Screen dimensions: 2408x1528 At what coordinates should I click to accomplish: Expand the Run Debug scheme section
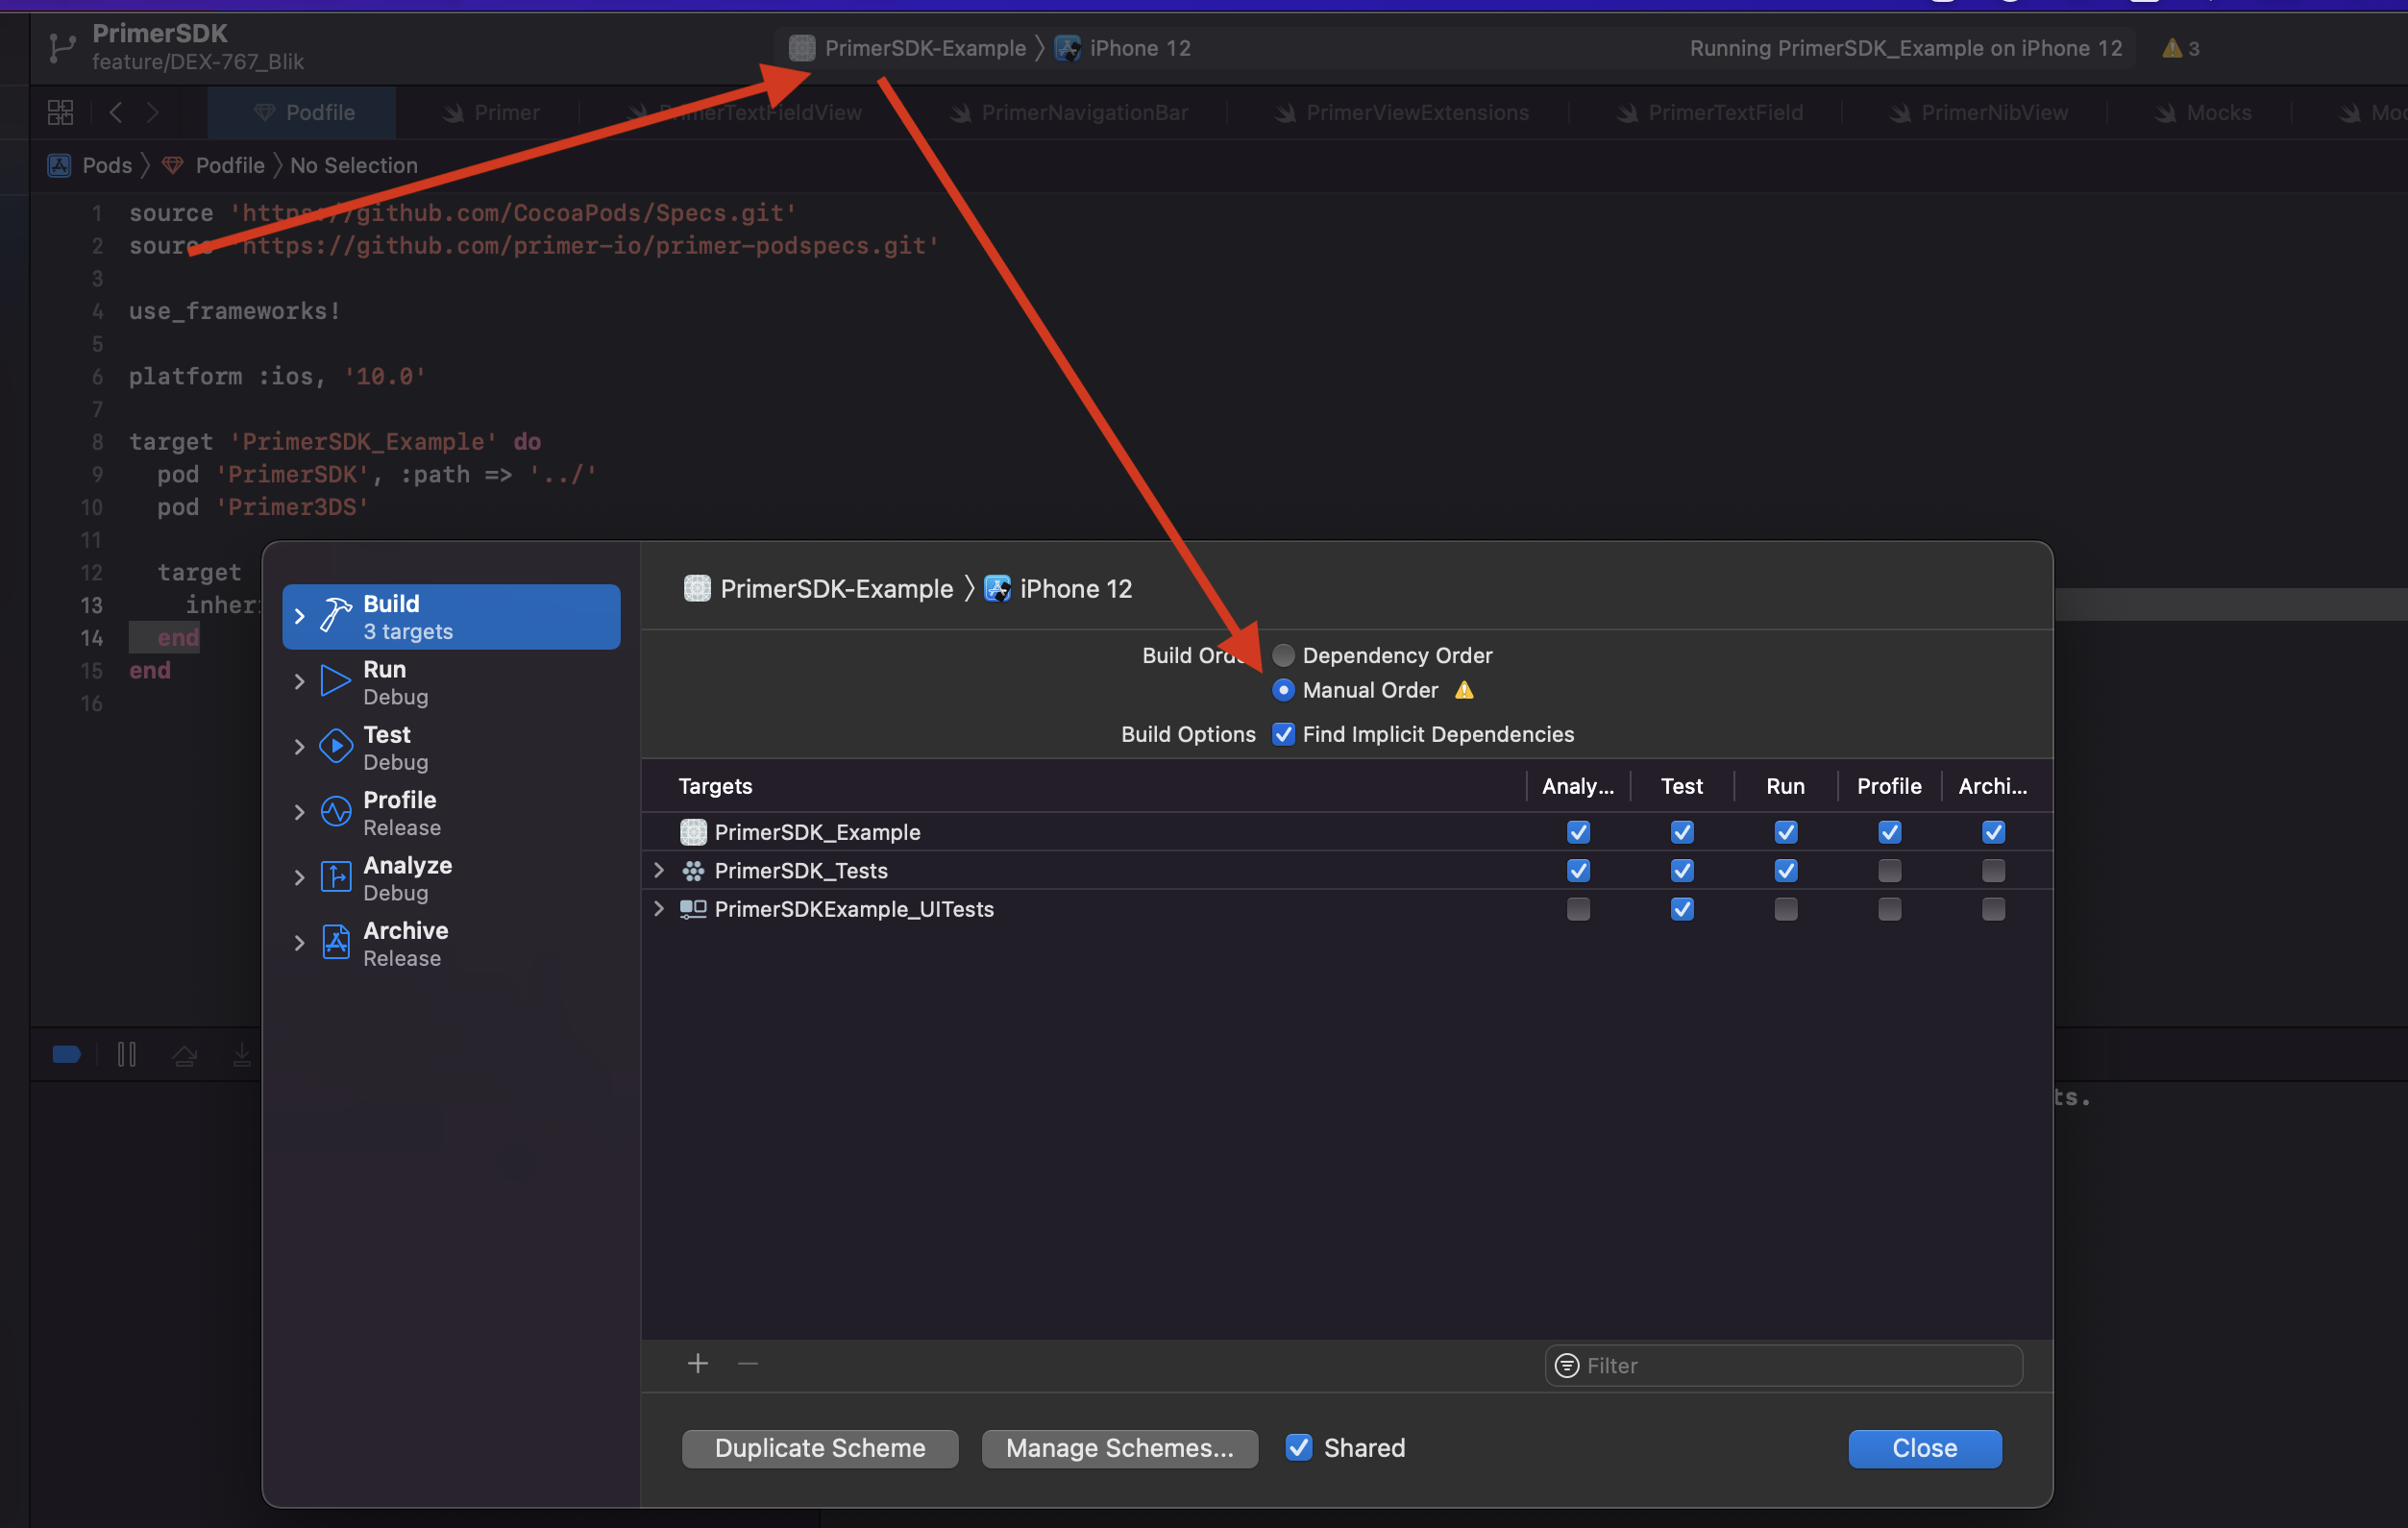click(x=299, y=682)
